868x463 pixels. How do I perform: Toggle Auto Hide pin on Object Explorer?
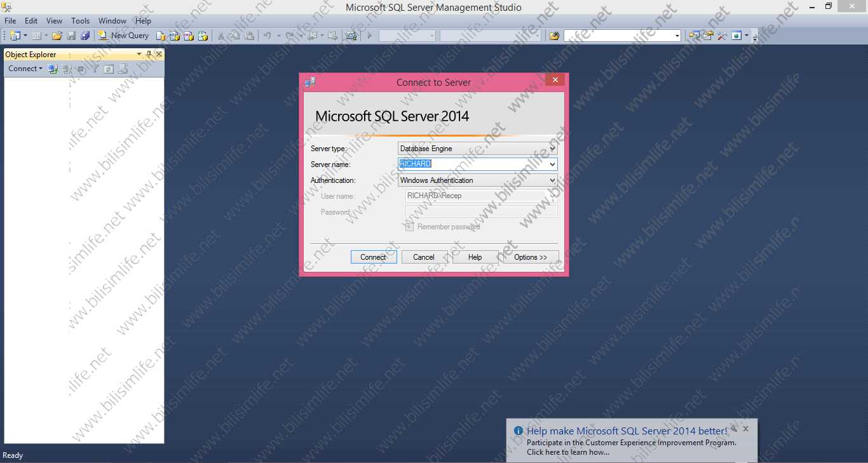[149, 55]
